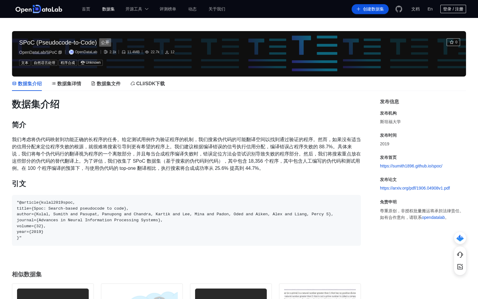Viewport: 478px width, 299px height.
Task: Click the 11.4MB storage size icon
Action: click(x=124, y=52)
